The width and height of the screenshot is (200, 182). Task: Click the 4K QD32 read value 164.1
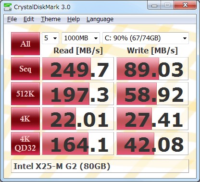point(78,144)
